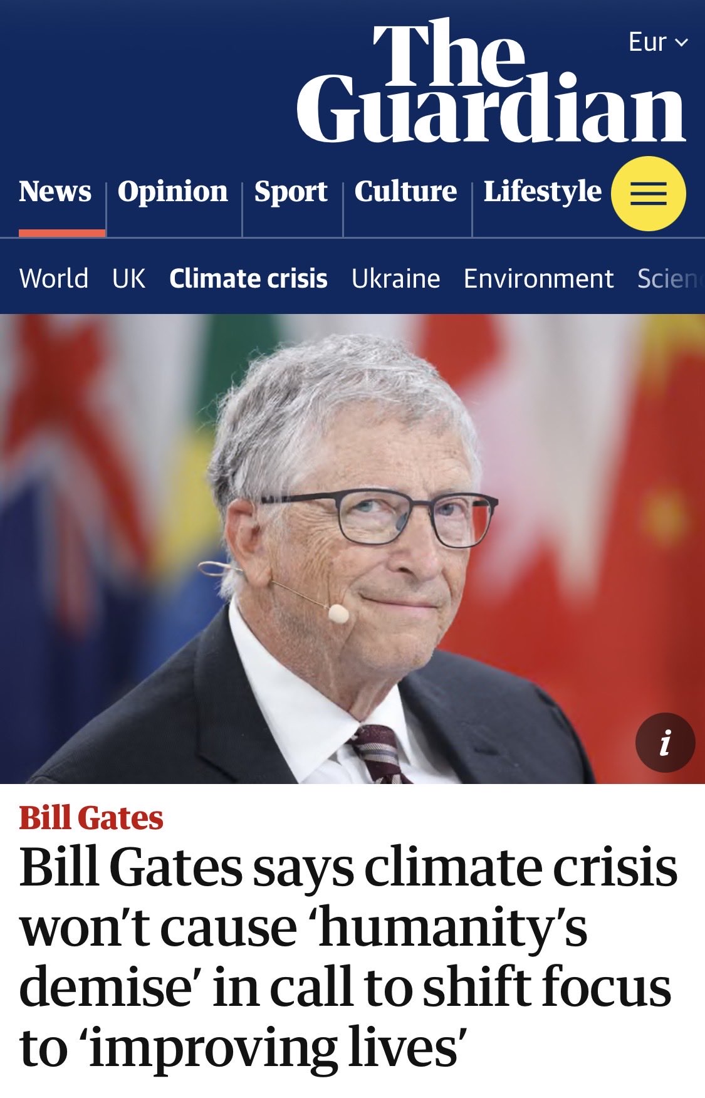
Task: Select the partially visible Science link
Action: tap(671, 278)
